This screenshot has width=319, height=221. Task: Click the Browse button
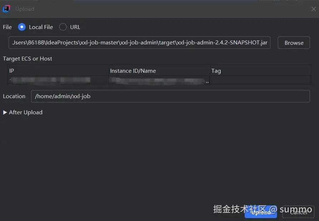click(x=294, y=43)
